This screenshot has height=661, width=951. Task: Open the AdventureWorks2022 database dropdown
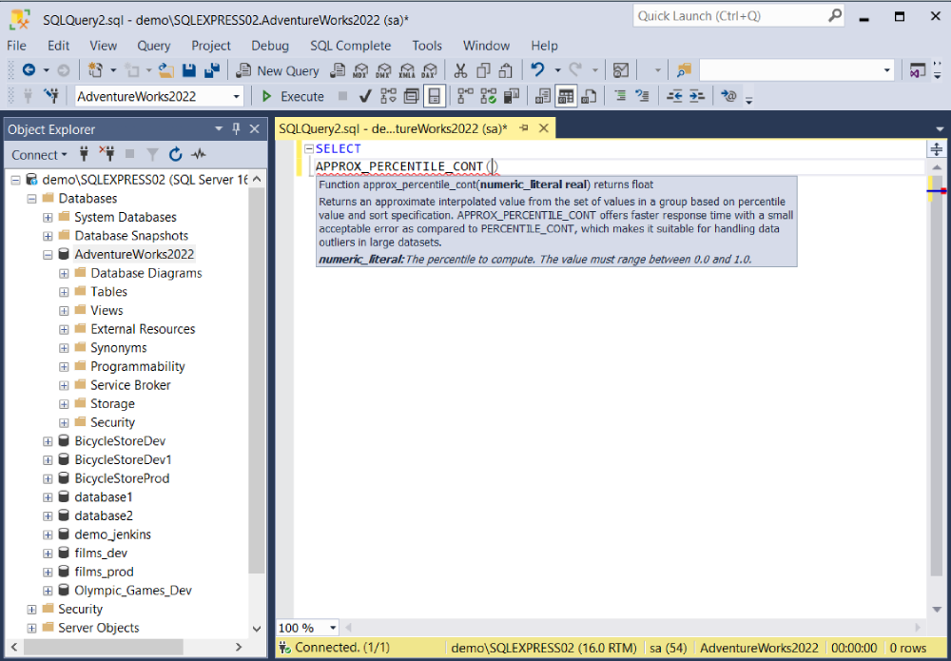[x=237, y=96]
